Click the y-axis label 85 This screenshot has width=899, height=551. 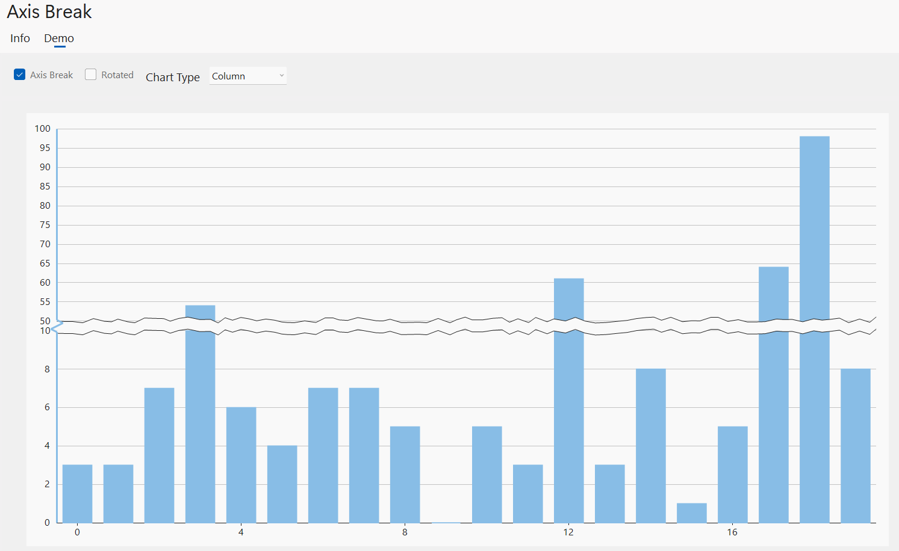pos(45,186)
